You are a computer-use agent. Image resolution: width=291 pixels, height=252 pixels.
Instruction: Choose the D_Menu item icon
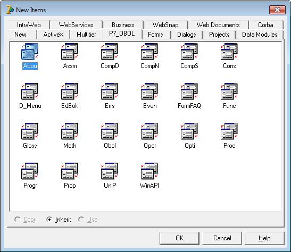[30, 91]
